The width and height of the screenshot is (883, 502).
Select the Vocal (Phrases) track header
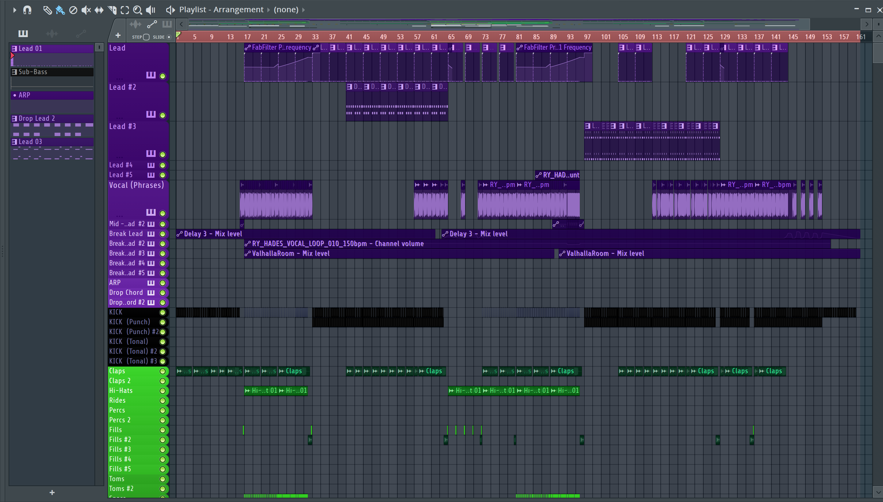[138, 199]
